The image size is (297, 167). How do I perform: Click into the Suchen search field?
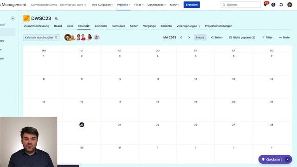tap(240, 5)
